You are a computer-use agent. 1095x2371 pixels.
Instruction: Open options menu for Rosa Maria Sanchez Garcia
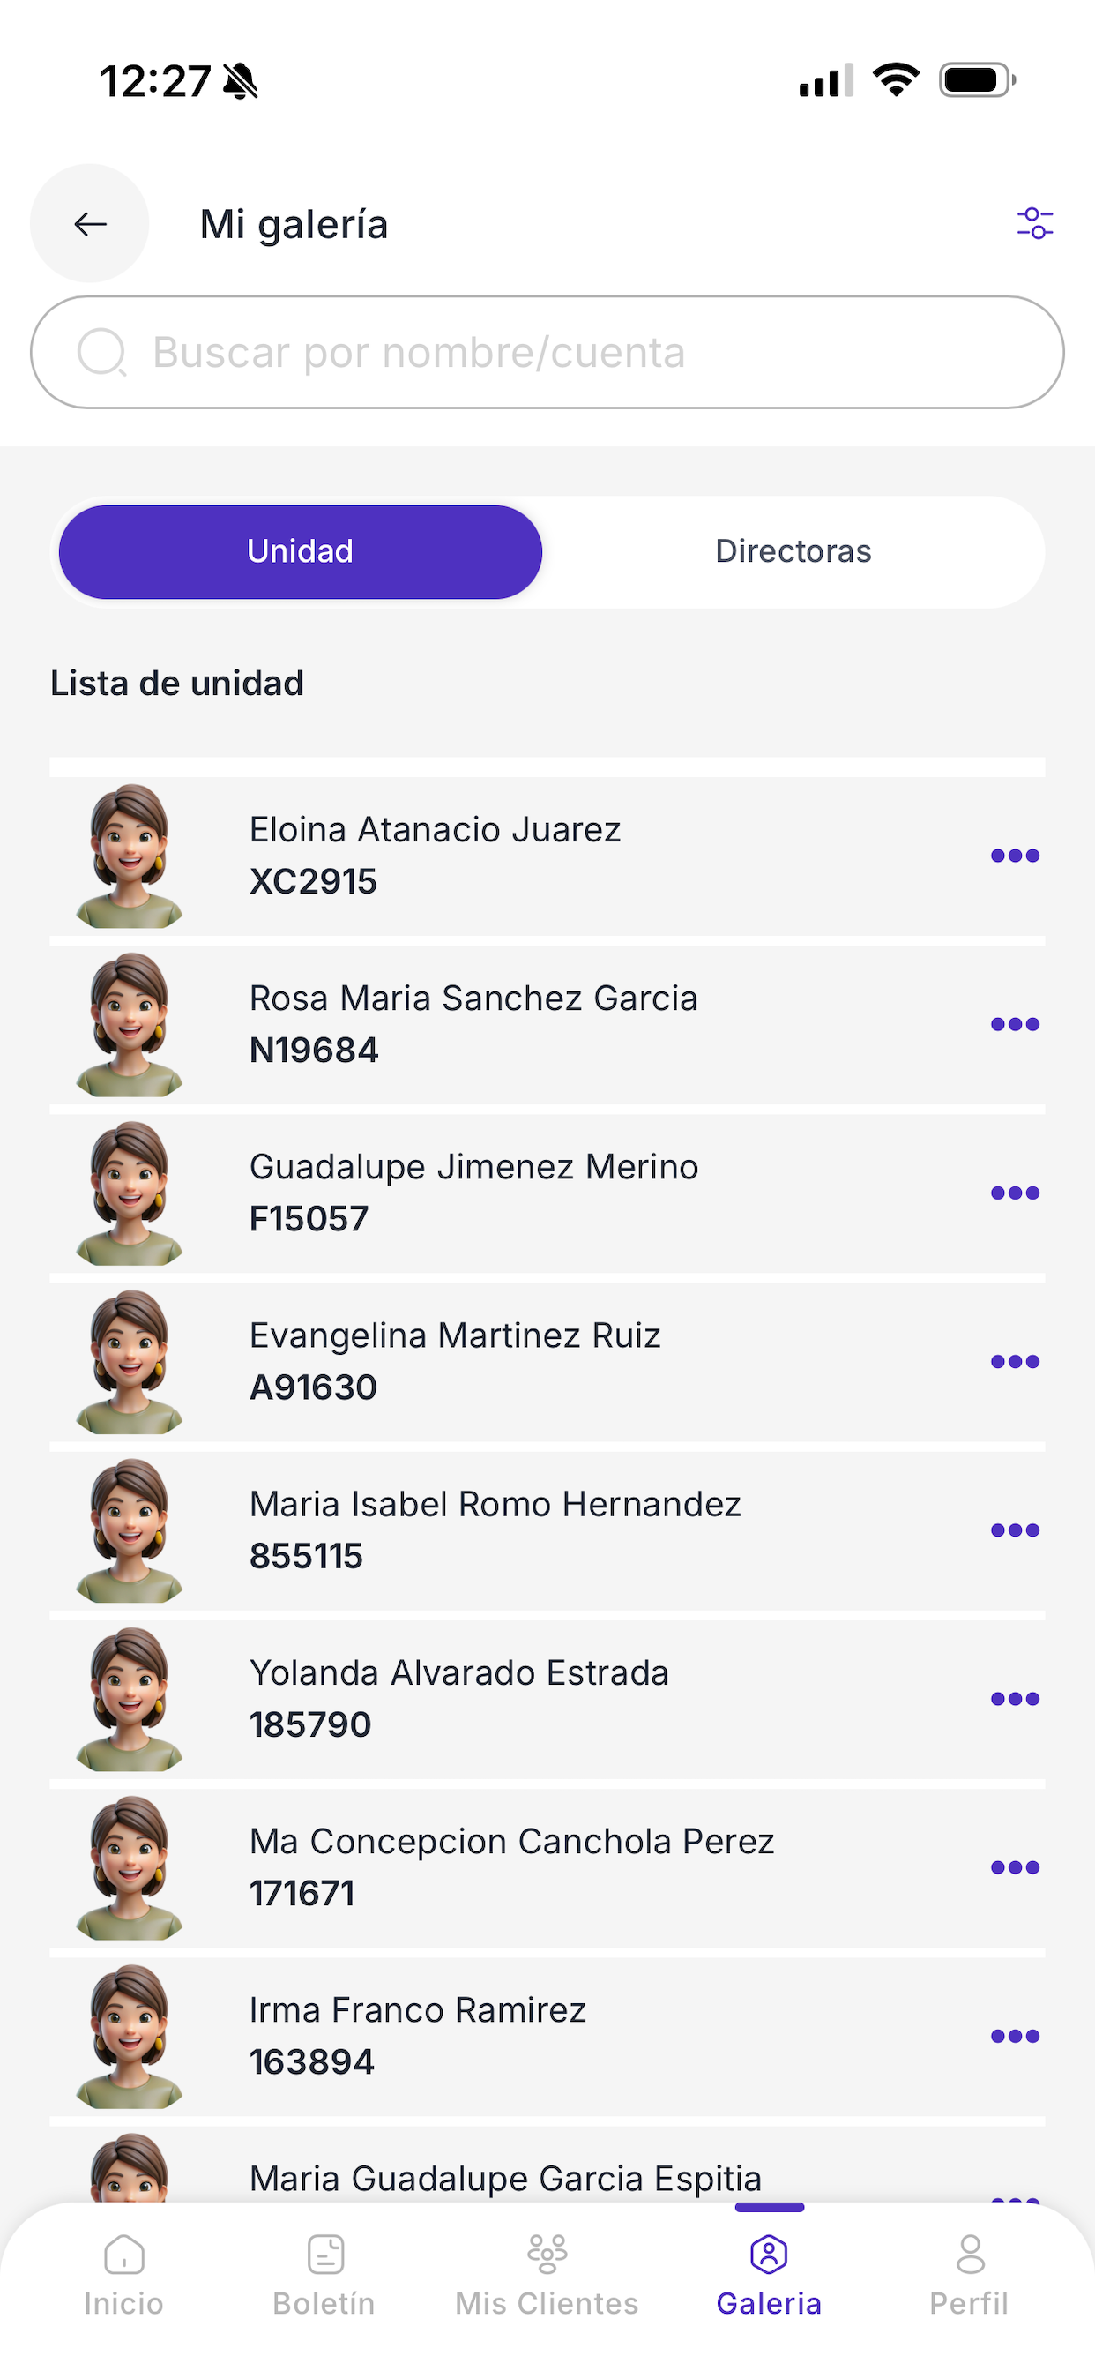point(1015,1024)
